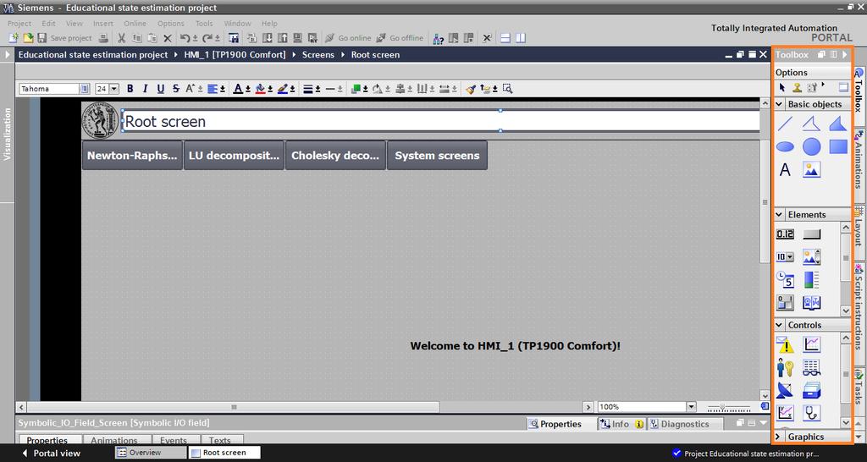Click the Cut scissors icon

pos(121,38)
